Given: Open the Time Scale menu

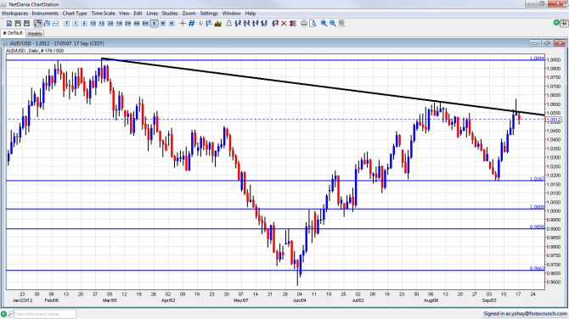Looking at the screenshot, I should [103, 13].
